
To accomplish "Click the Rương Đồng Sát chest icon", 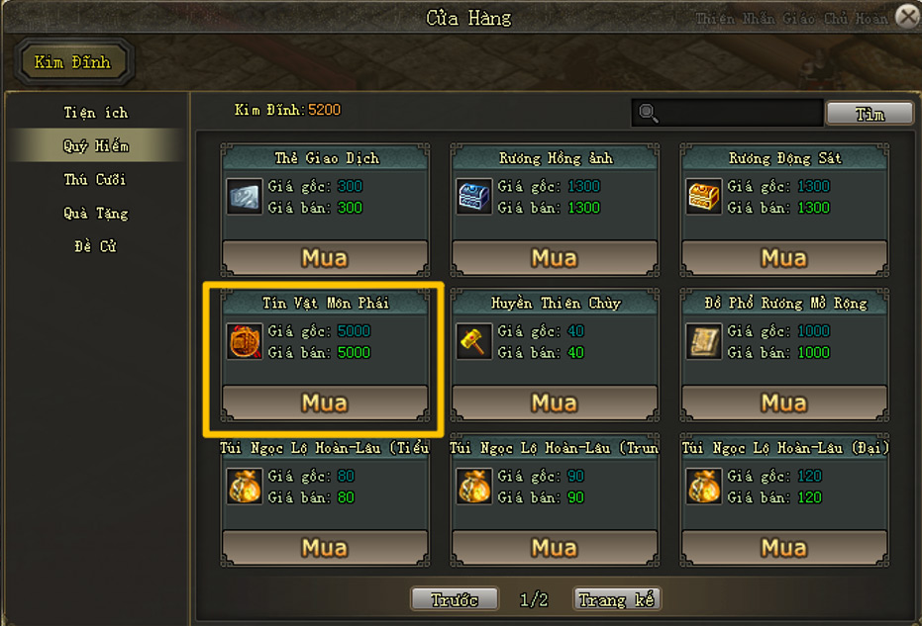I will [x=703, y=197].
